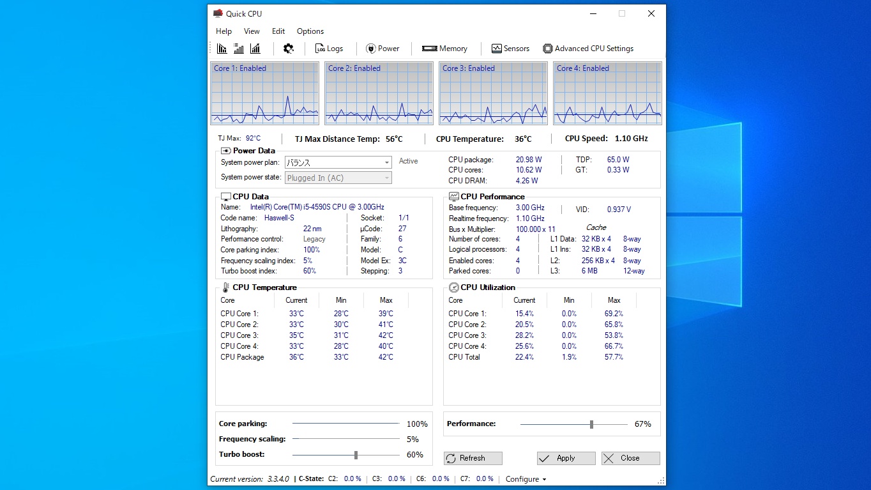Click the Close button at bottom
Image resolution: width=871 pixels, height=490 pixels.
(630, 458)
